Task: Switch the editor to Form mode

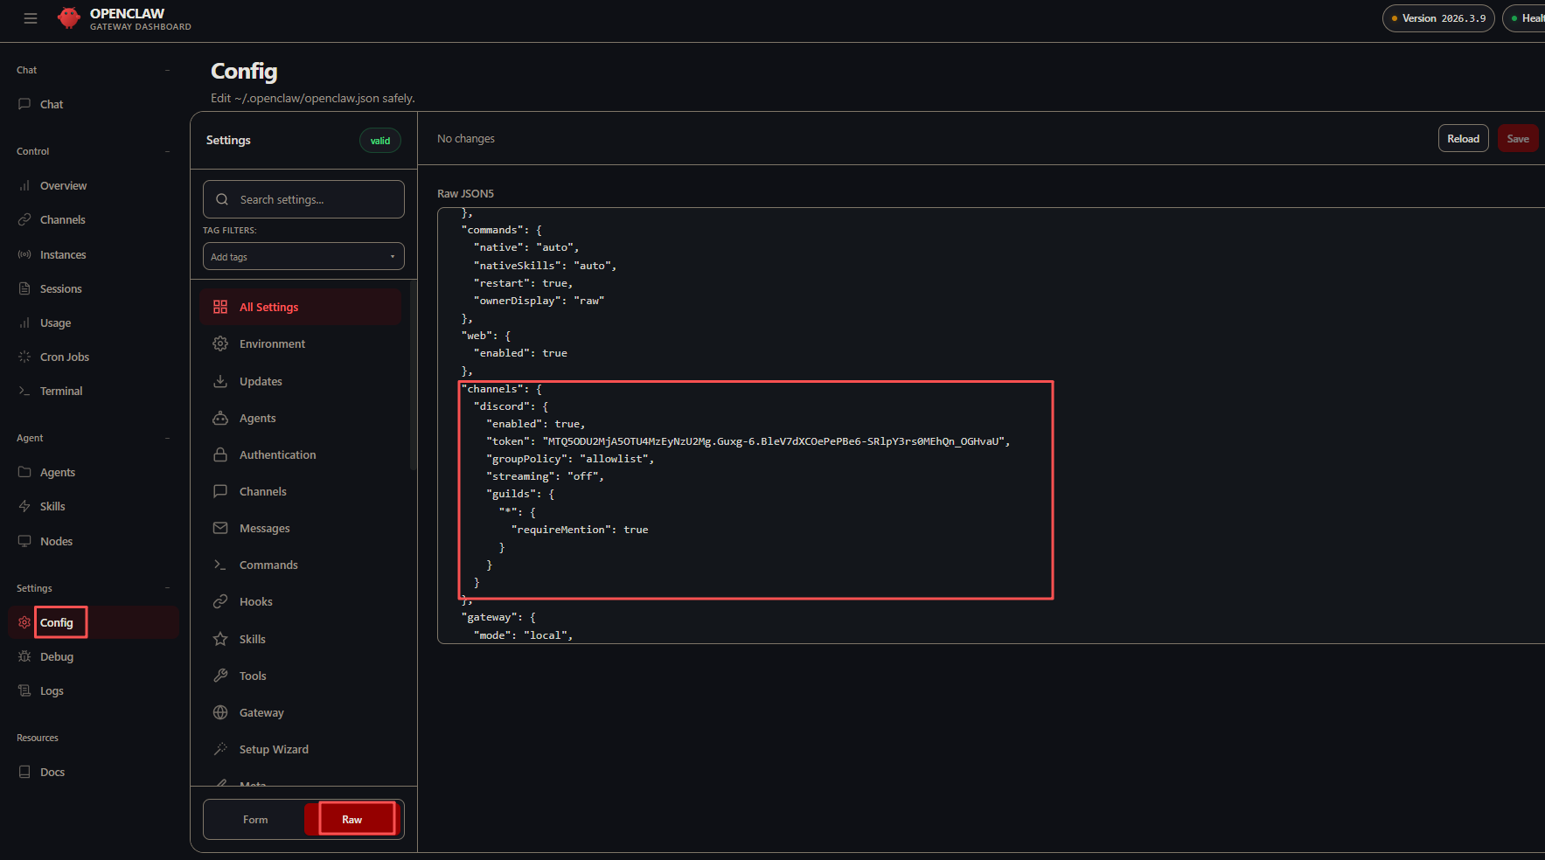Action: pyautogui.click(x=255, y=820)
